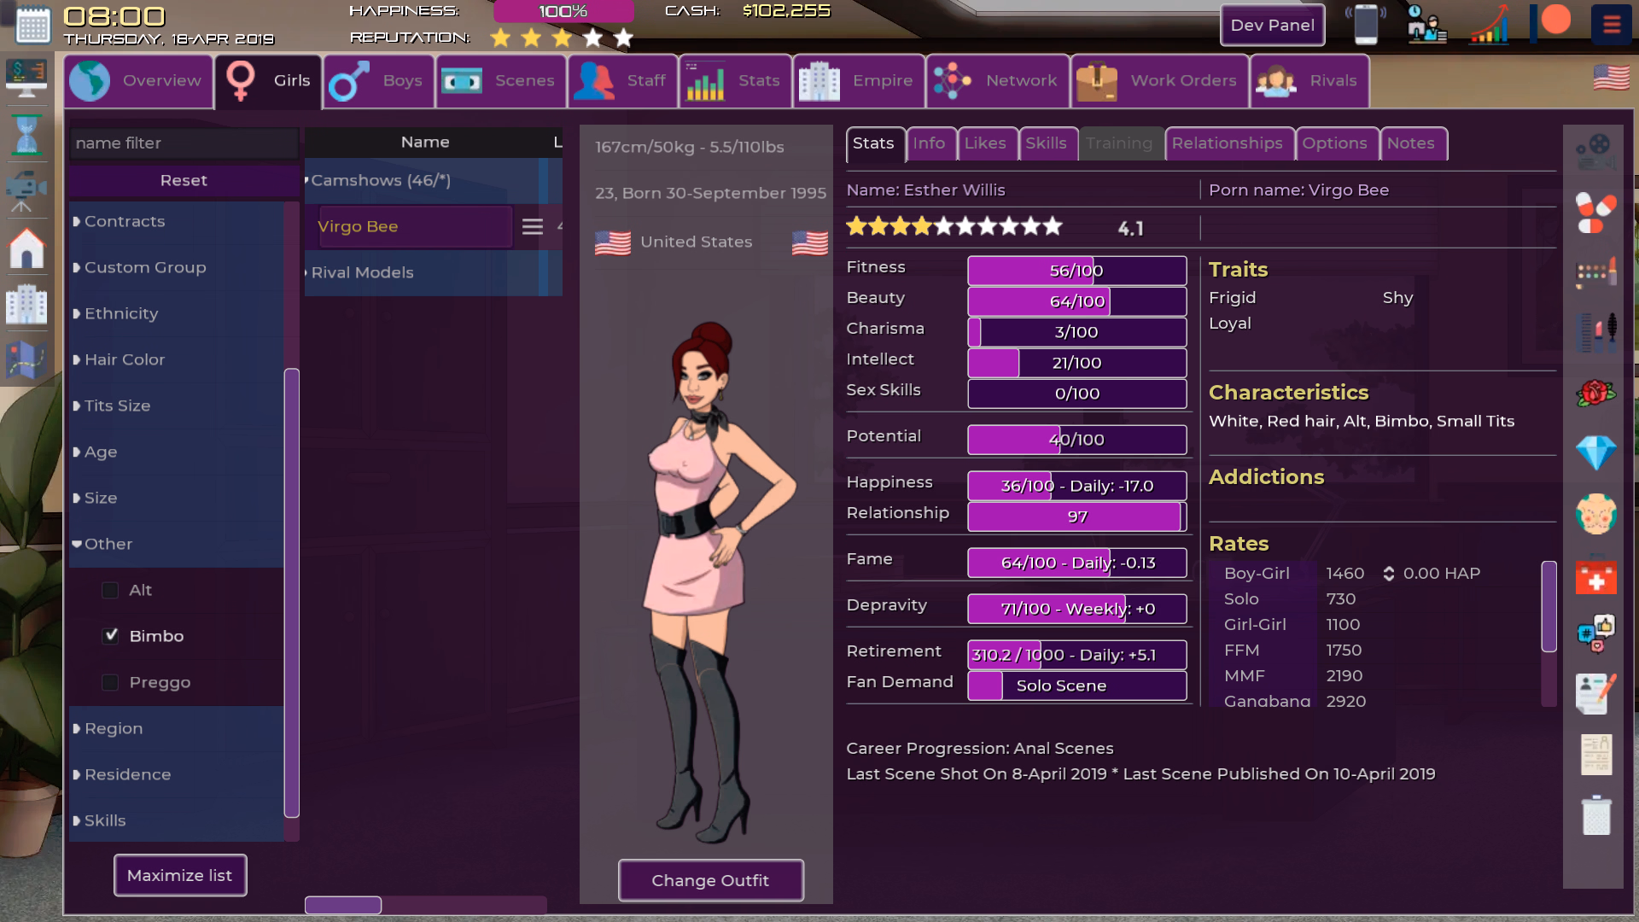Switch to the Relationships tab
This screenshot has width=1639, height=922.
tap(1227, 143)
